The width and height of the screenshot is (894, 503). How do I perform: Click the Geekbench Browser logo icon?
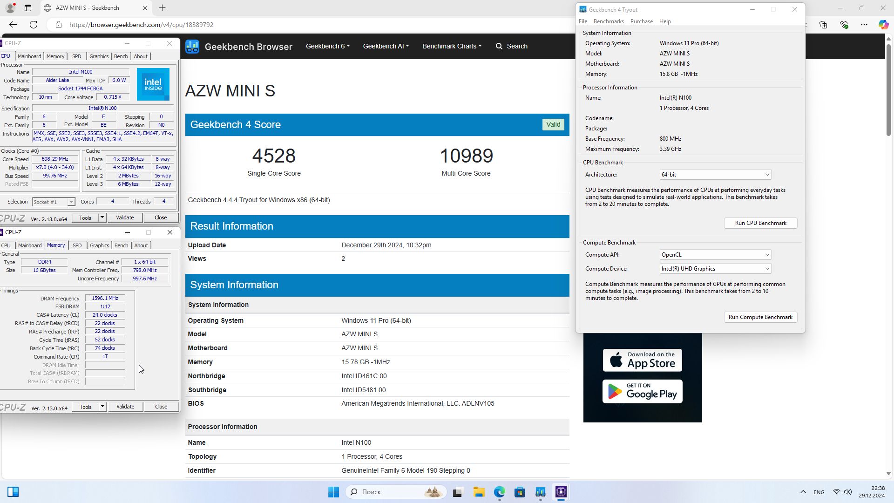click(192, 47)
